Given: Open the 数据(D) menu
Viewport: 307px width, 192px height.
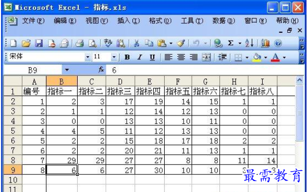Looking at the screenshot, I should tap(224, 20).
